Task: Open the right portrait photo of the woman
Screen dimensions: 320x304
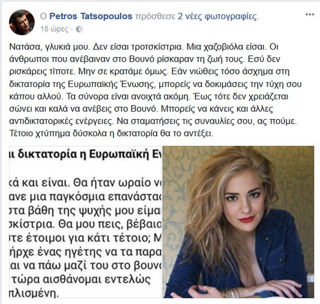Action: point(239,222)
